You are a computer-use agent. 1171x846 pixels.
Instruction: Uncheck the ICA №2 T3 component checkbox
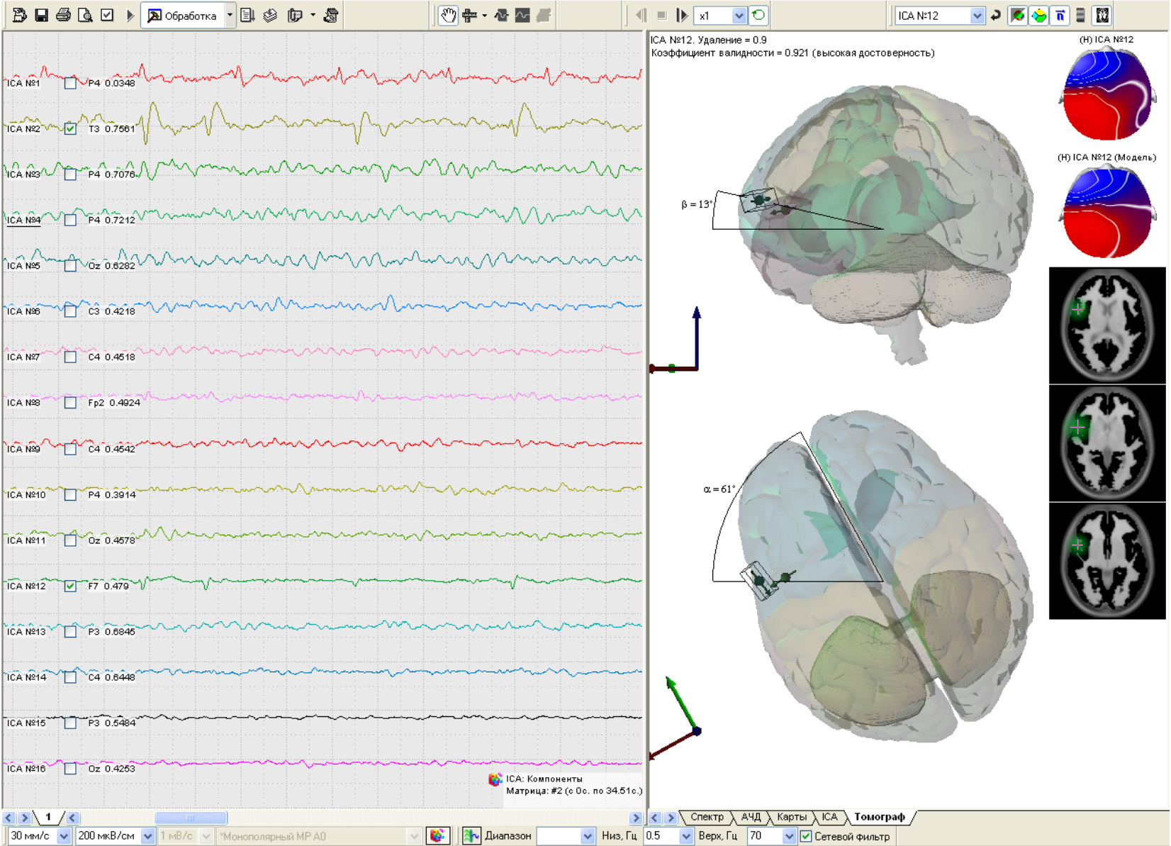pos(70,128)
